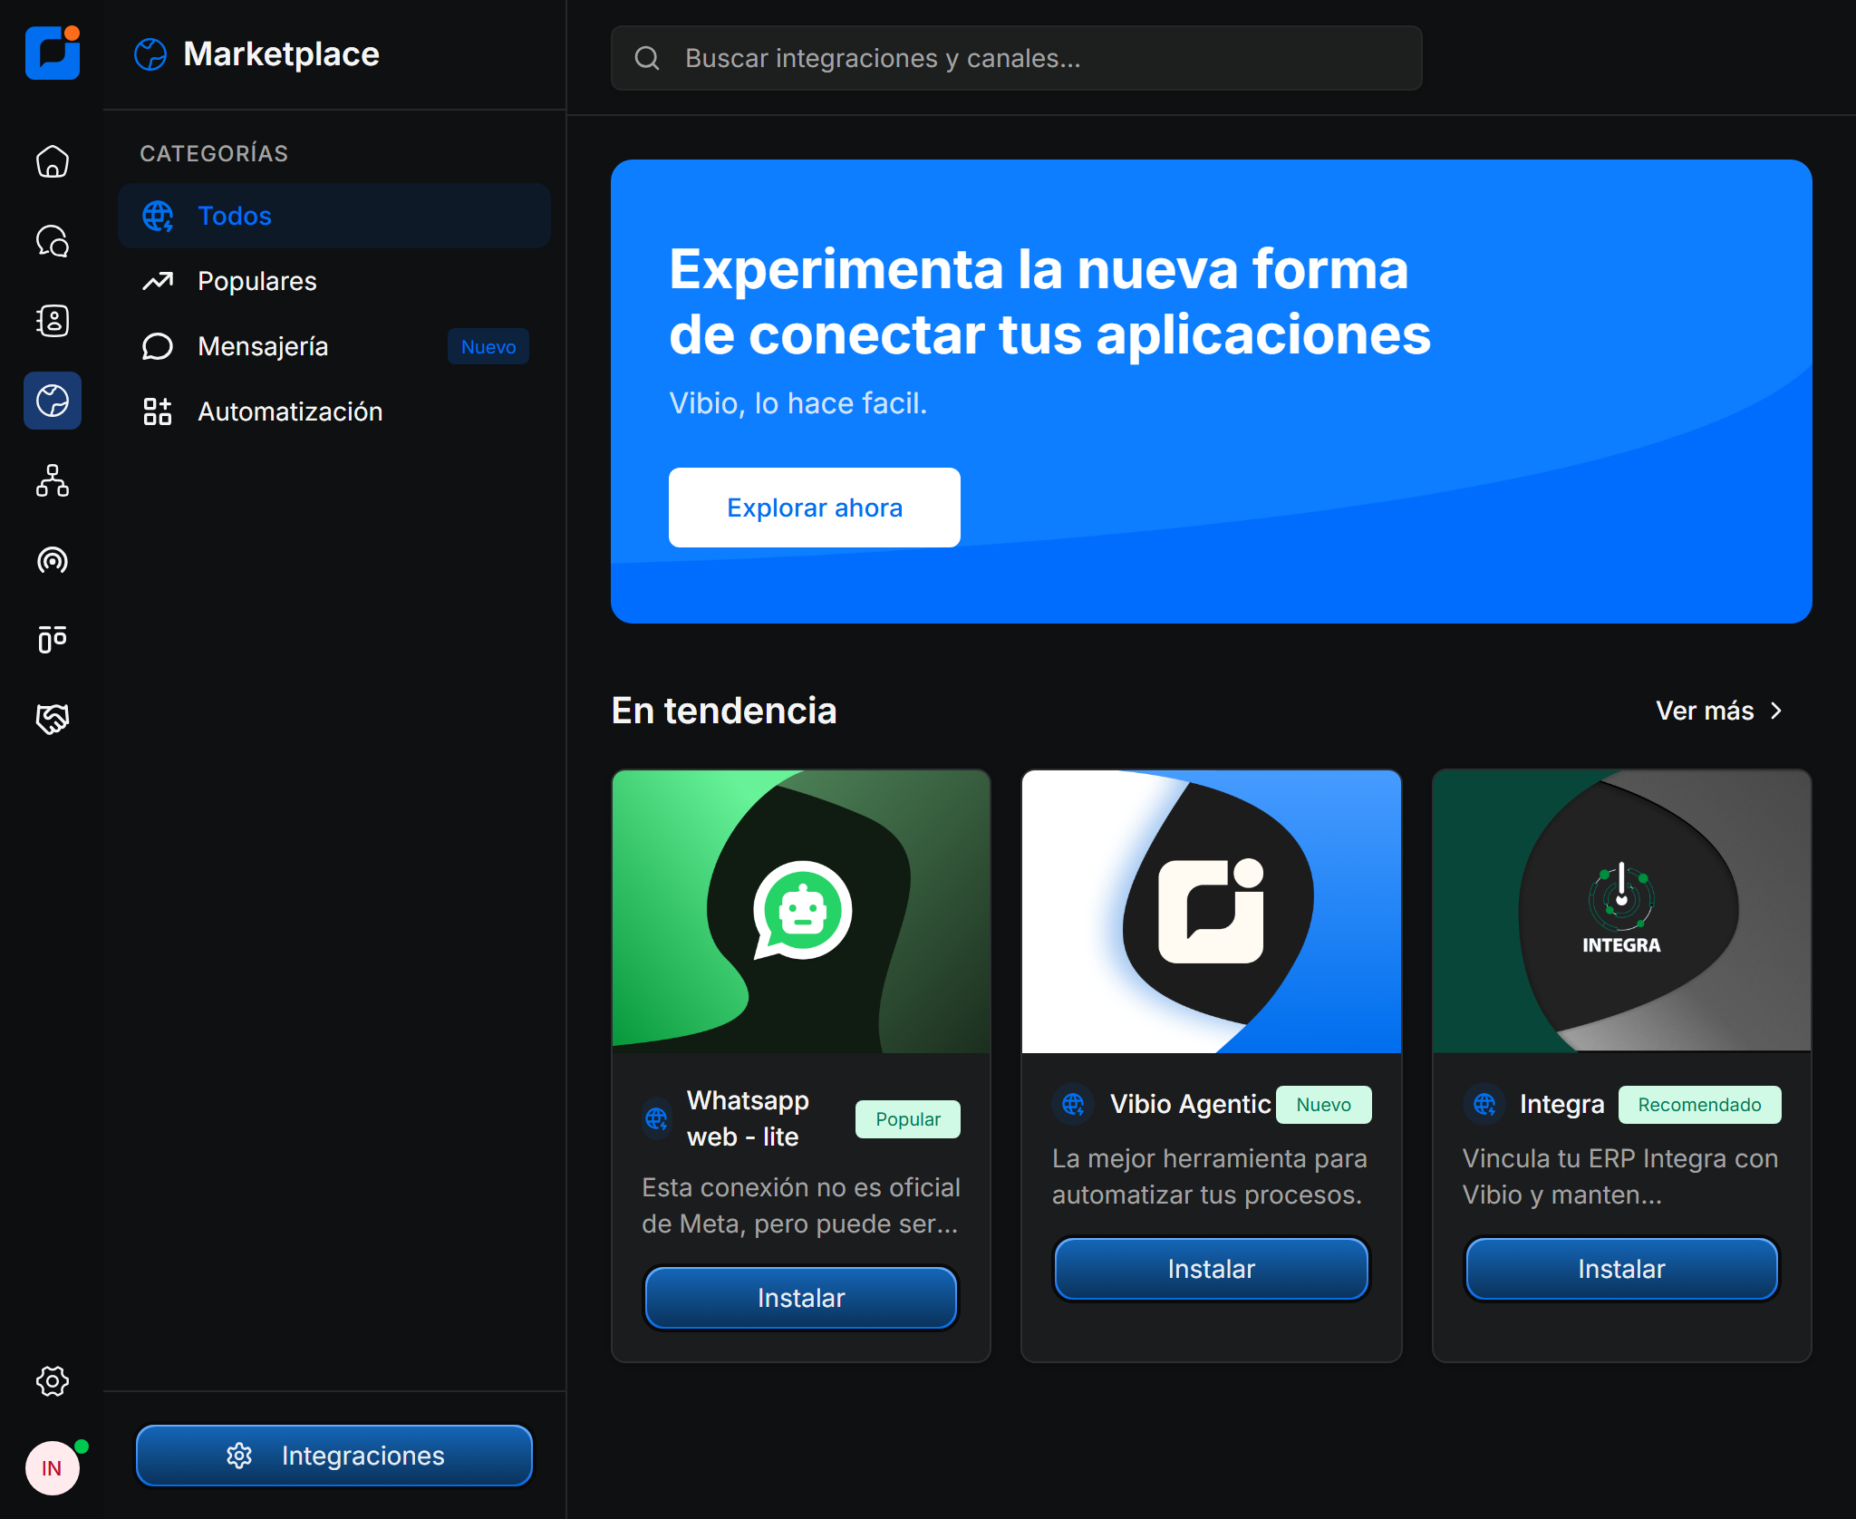Select the Marketplace globe icon in sidebar

[x=52, y=401]
